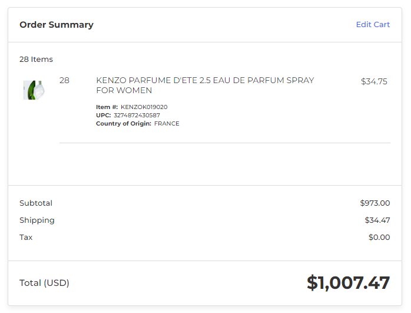Click the $34.47 shipping amount
The image size is (411, 313).
(377, 220)
